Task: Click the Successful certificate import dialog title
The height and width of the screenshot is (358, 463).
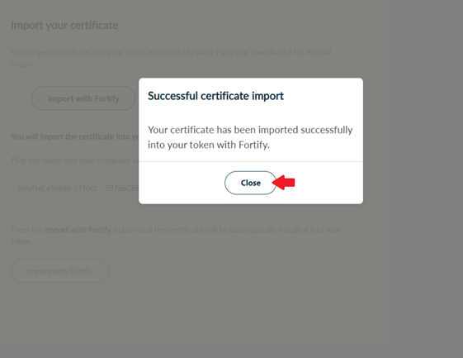Action: point(215,96)
